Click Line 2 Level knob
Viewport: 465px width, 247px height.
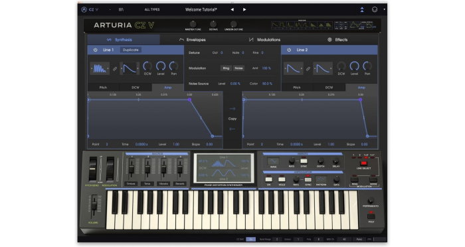click(354, 66)
